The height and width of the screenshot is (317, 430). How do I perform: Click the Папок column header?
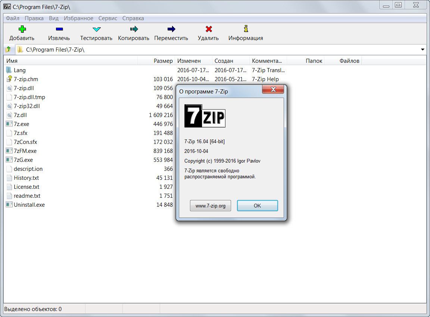305,61
